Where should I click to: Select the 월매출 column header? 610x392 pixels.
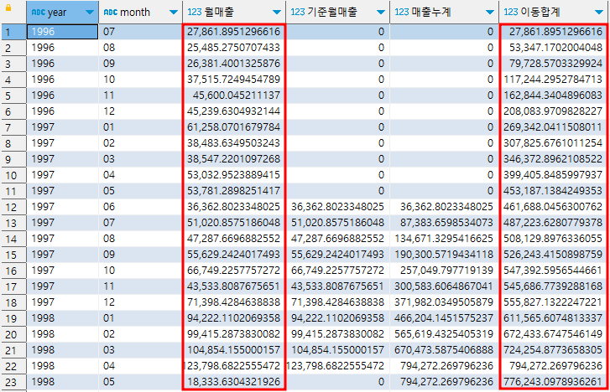click(234, 12)
